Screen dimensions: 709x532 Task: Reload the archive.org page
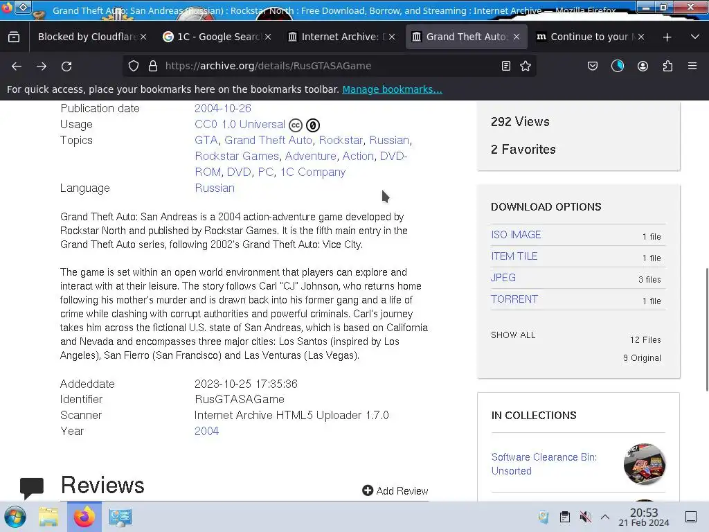click(x=66, y=66)
